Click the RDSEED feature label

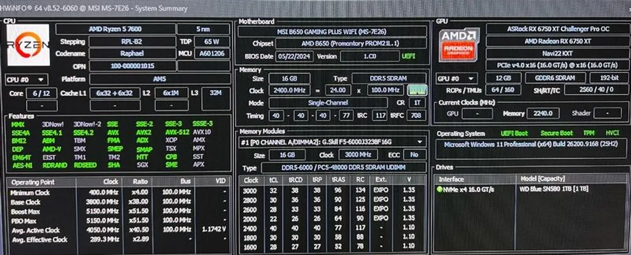coord(85,165)
